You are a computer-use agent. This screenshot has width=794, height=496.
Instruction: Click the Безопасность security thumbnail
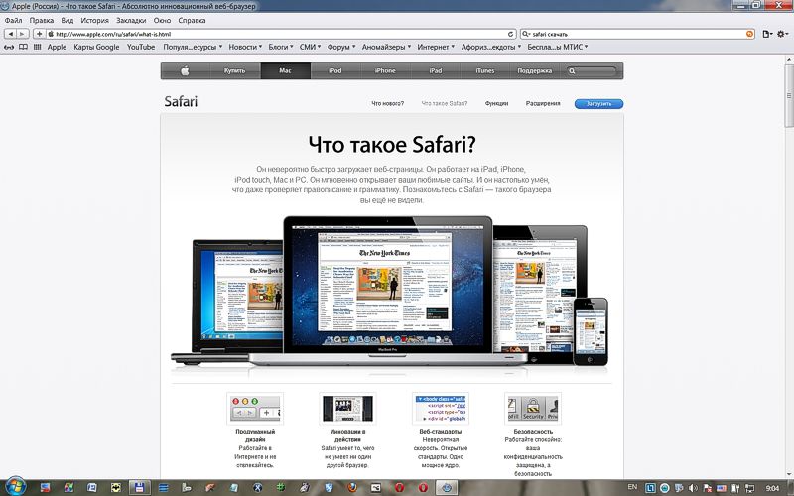pyautogui.click(x=533, y=408)
